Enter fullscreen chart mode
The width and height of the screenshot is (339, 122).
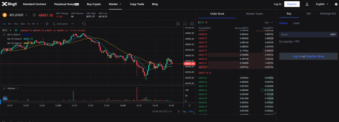(185, 24)
